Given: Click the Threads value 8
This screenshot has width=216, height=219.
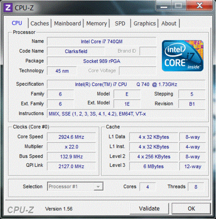Looking at the screenshot, I should 196,187.
